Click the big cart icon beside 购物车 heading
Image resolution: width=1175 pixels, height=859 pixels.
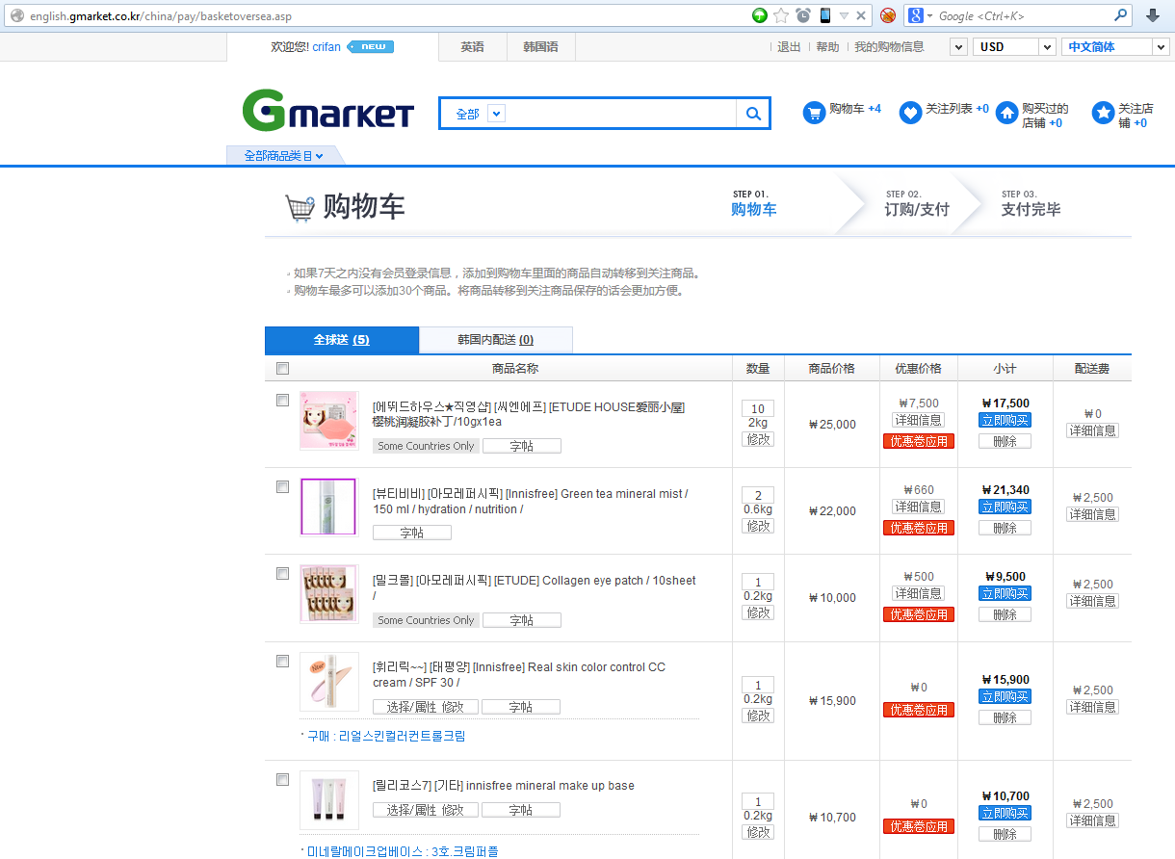coord(300,208)
